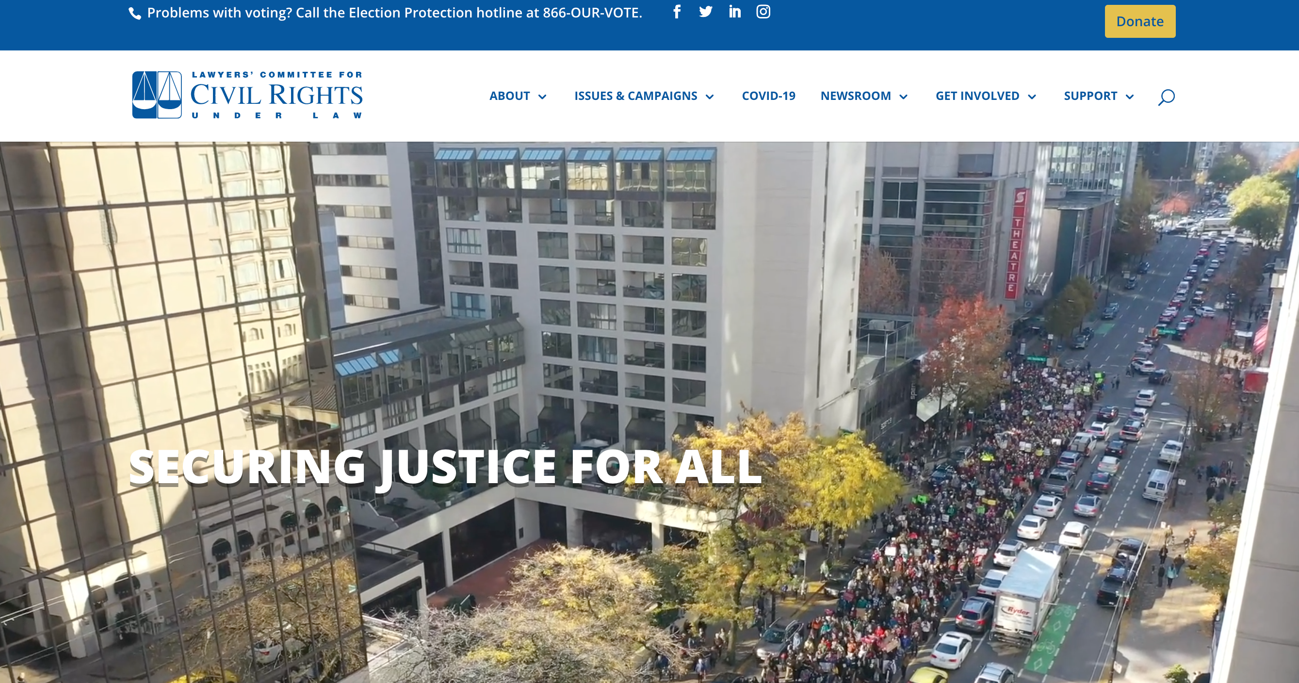Click the search magnifier icon
1299x683 pixels.
click(1166, 97)
